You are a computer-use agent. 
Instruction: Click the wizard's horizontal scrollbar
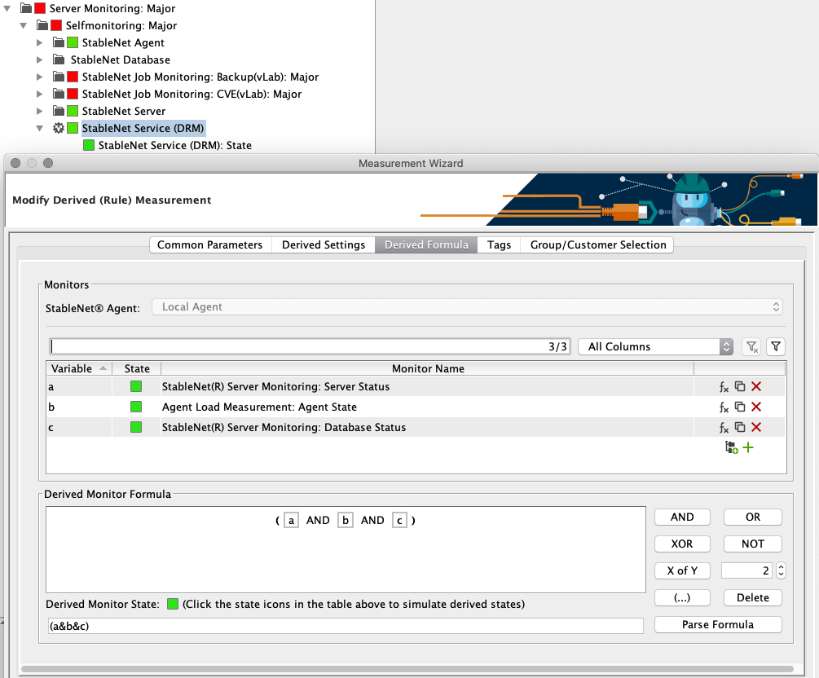pos(407,669)
